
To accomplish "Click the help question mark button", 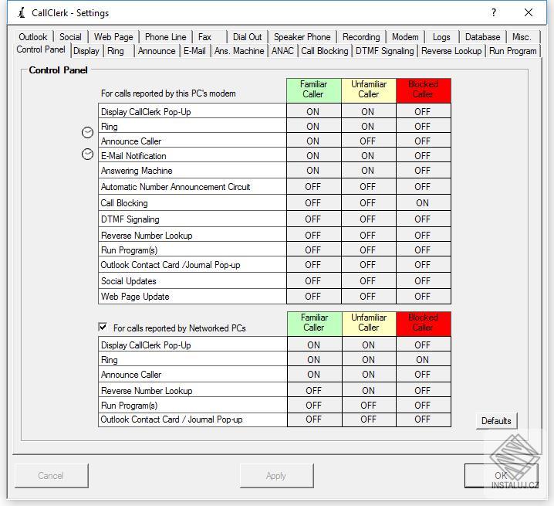I will coord(494,12).
